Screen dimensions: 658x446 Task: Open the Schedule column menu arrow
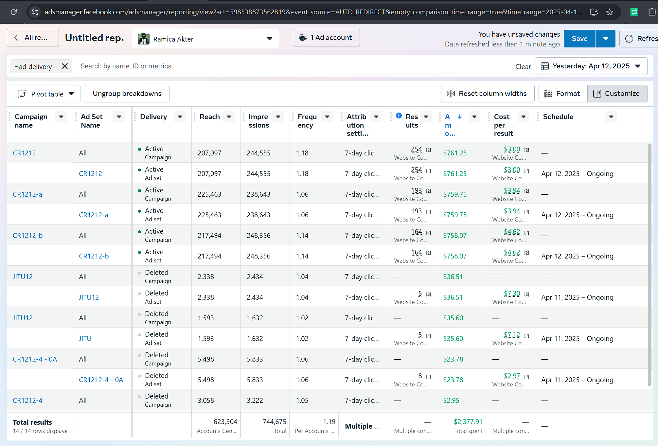[611, 117]
